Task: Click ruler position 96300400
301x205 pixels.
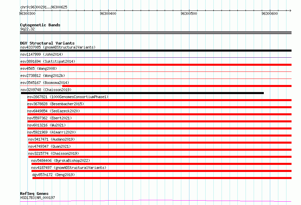Action: [x=108, y=13]
